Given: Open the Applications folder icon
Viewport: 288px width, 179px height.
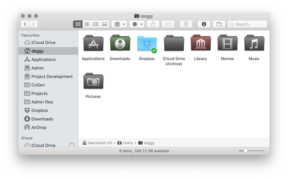Looking at the screenshot, I should (x=93, y=43).
